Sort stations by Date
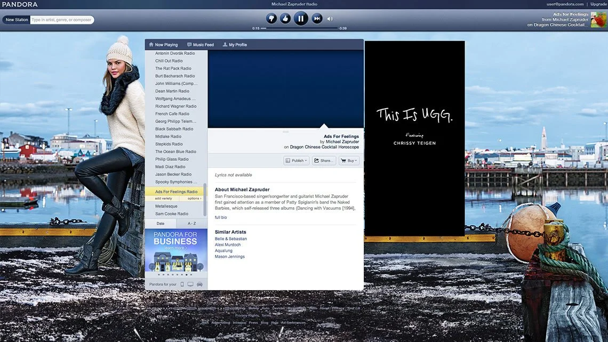Screen dimensions: 608x342 (161, 224)
